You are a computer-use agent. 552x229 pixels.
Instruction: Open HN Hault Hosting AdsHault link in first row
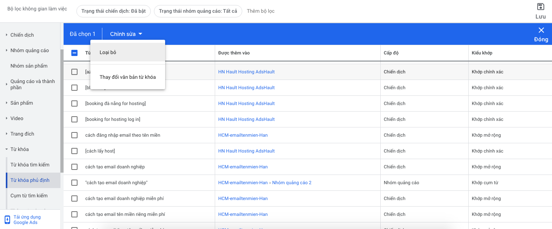(247, 72)
